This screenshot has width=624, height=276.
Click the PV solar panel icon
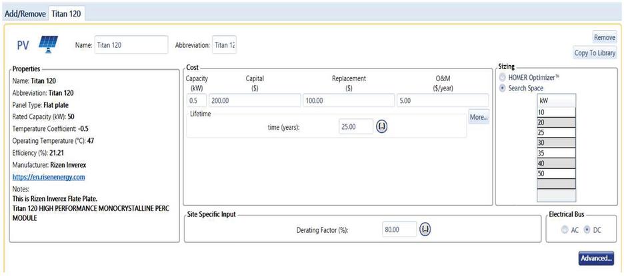48,44
